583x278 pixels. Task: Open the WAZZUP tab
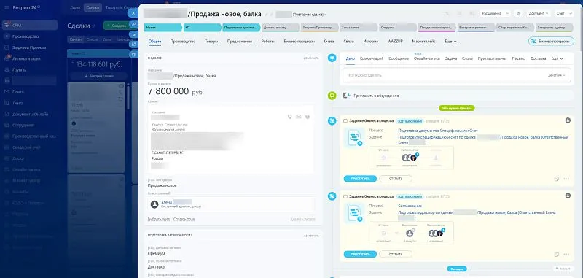(x=395, y=42)
